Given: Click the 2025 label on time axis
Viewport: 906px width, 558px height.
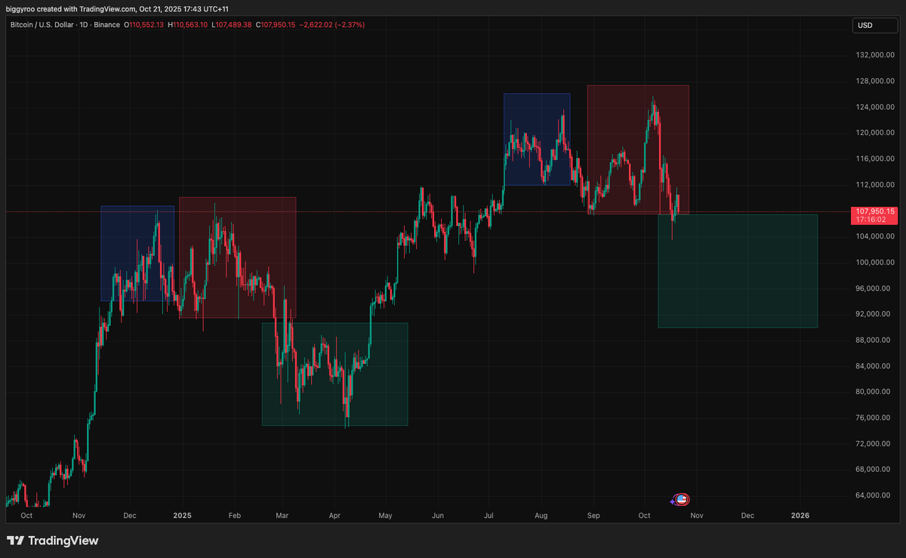Looking at the screenshot, I should click(183, 515).
